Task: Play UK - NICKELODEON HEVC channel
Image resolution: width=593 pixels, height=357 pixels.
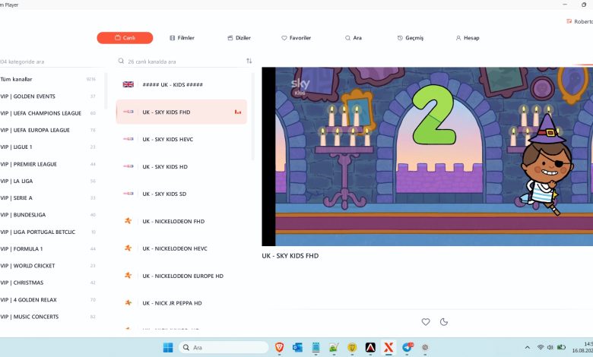Action: click(x=182, y=248)
